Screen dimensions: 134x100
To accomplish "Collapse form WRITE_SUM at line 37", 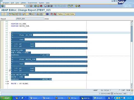I will pos(10,75).
